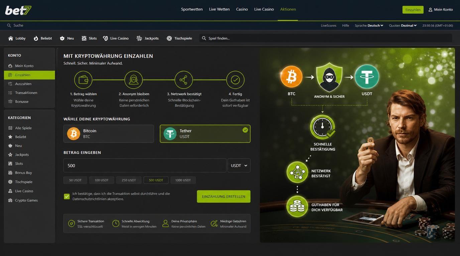Click the green Einzahlen button in header

pos(413,10)
